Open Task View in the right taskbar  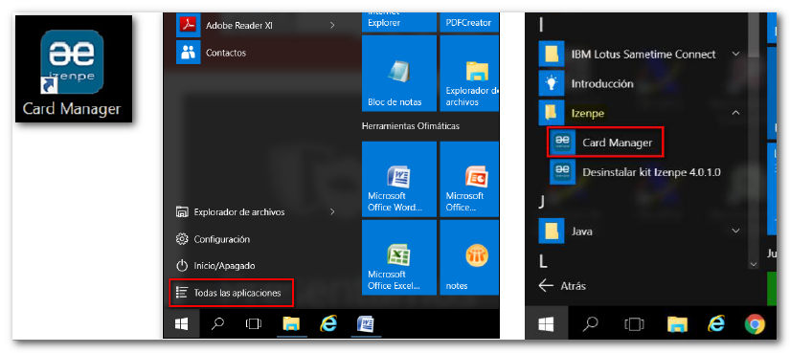pos(634,323)
